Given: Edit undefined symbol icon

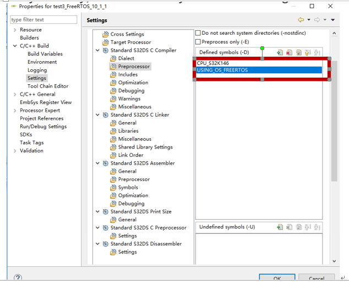Looking at the screenshot, I should [299, 227].
